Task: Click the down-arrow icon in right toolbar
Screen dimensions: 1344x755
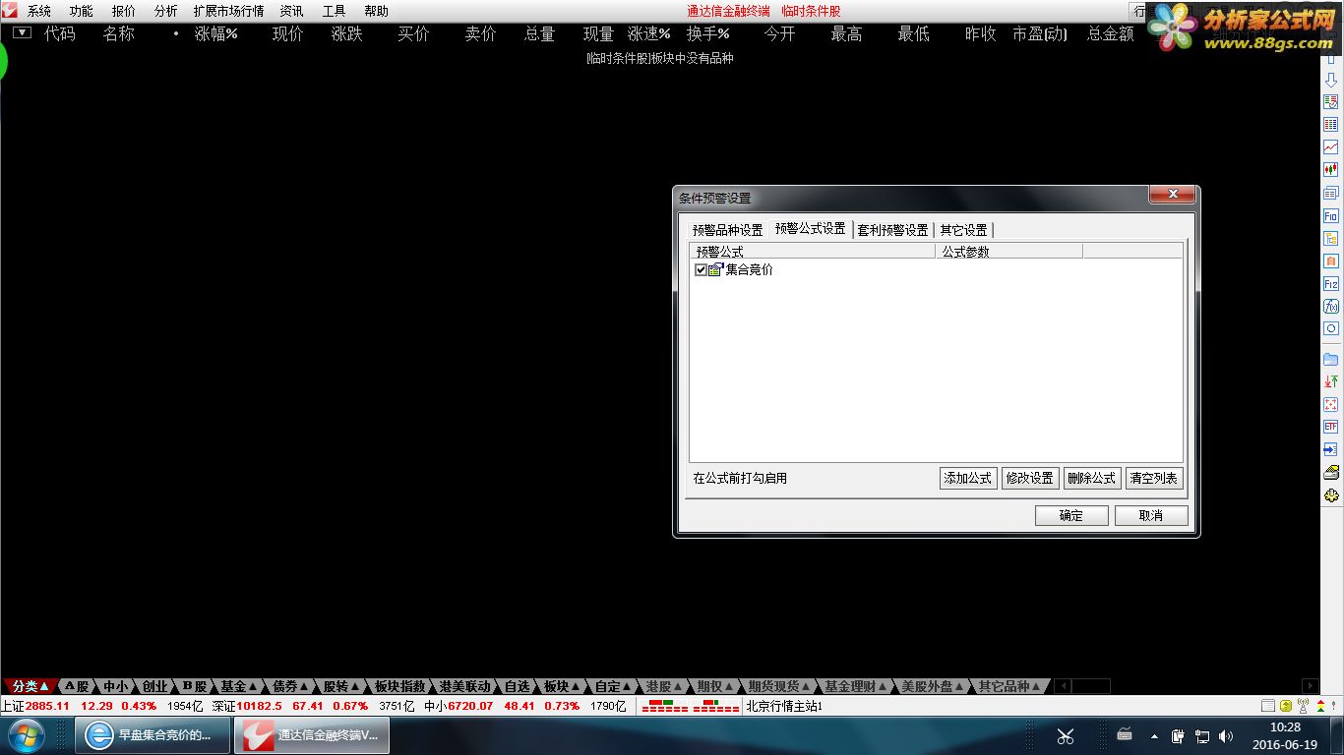Action: pos(1331,80)
